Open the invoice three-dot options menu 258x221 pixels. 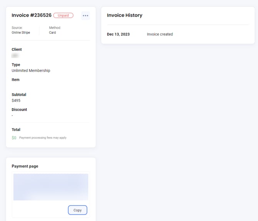[85, 16]
